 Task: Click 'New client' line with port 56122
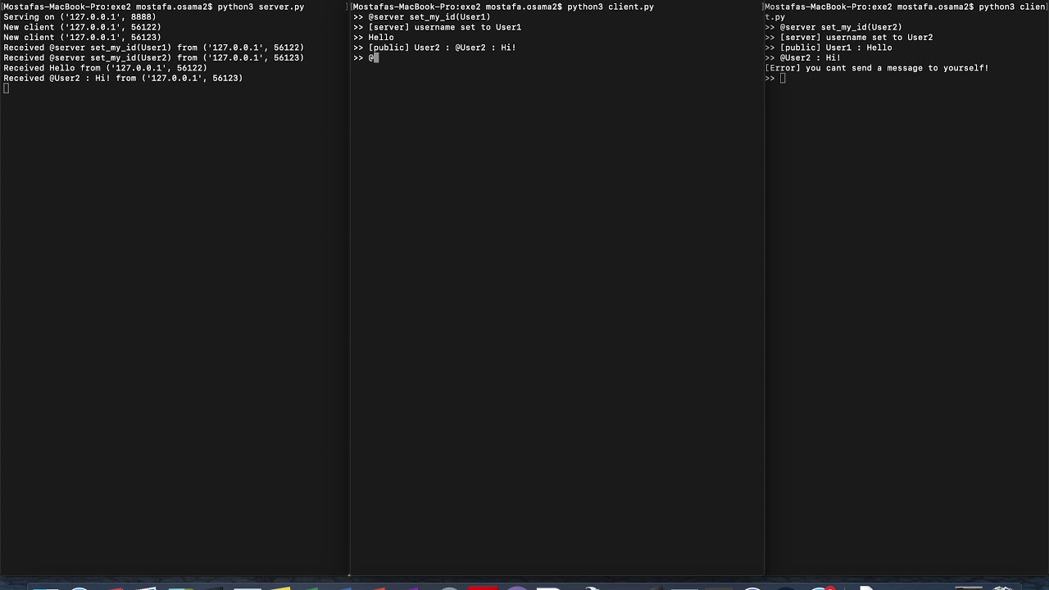(82, 27)
